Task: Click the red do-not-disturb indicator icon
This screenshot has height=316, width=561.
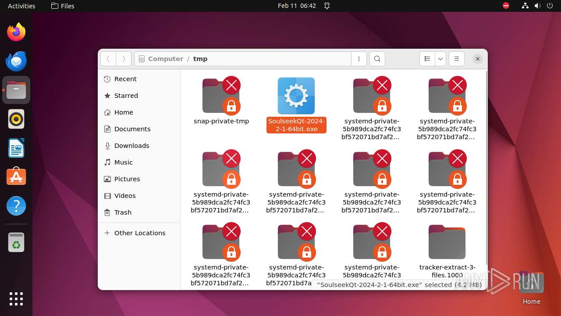Action: coord(506,6)
